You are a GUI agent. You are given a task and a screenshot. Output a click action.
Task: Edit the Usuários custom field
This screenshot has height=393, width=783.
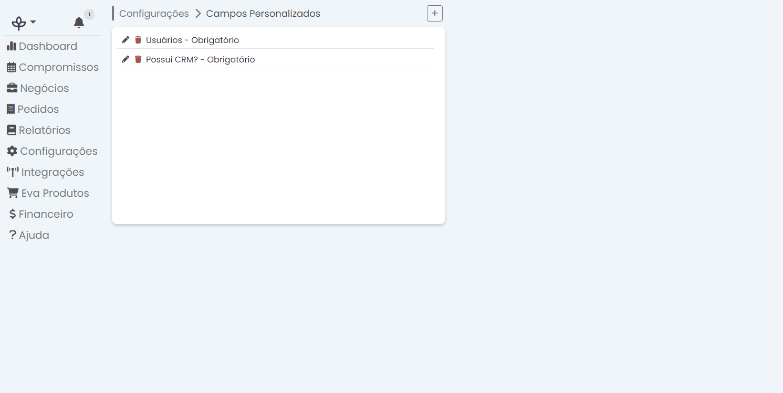tap(125, 39)
